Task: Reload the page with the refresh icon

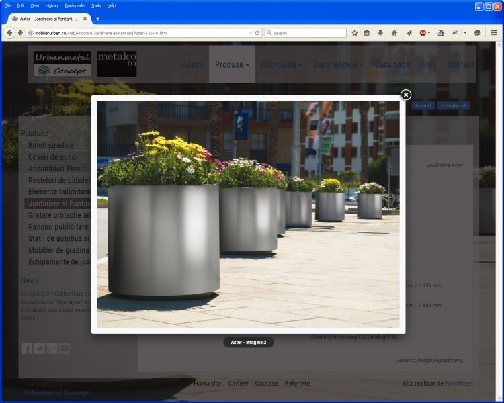Action: click(x=257, y=32)
